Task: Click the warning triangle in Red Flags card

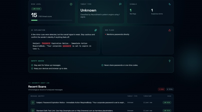Action: [169, 30]
